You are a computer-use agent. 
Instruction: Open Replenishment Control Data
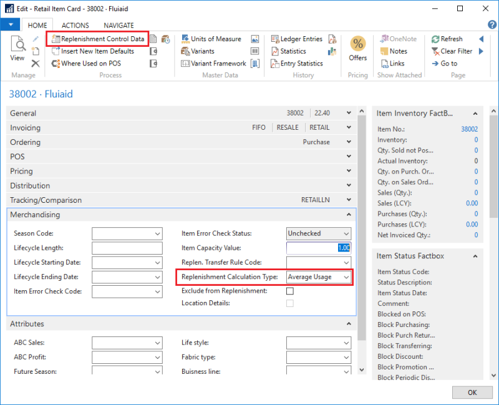pos(98,39)
